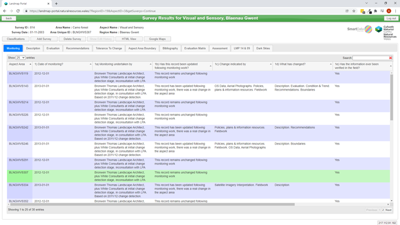Switch to the Evaluation tab
This screenshot has width=400, height=225.
coord(53,48)
